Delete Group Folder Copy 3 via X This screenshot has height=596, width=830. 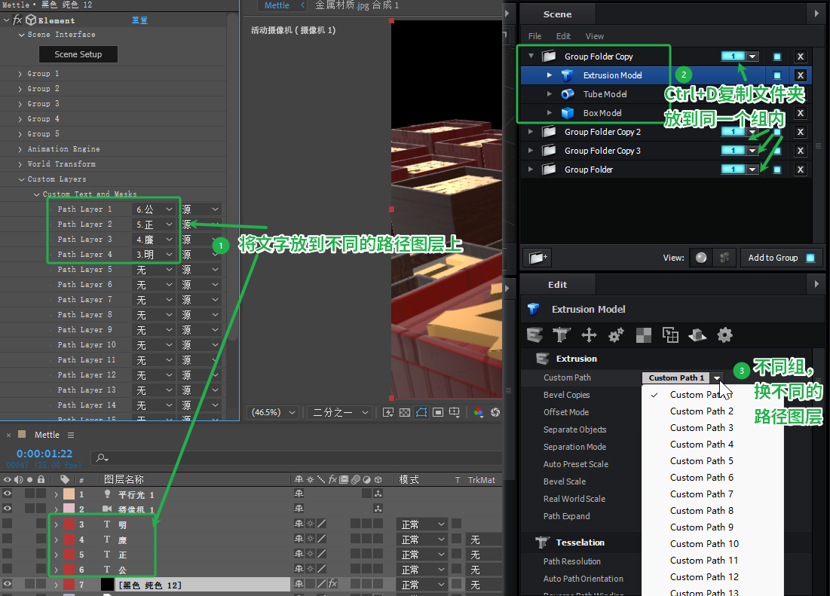tap(801, 151)
